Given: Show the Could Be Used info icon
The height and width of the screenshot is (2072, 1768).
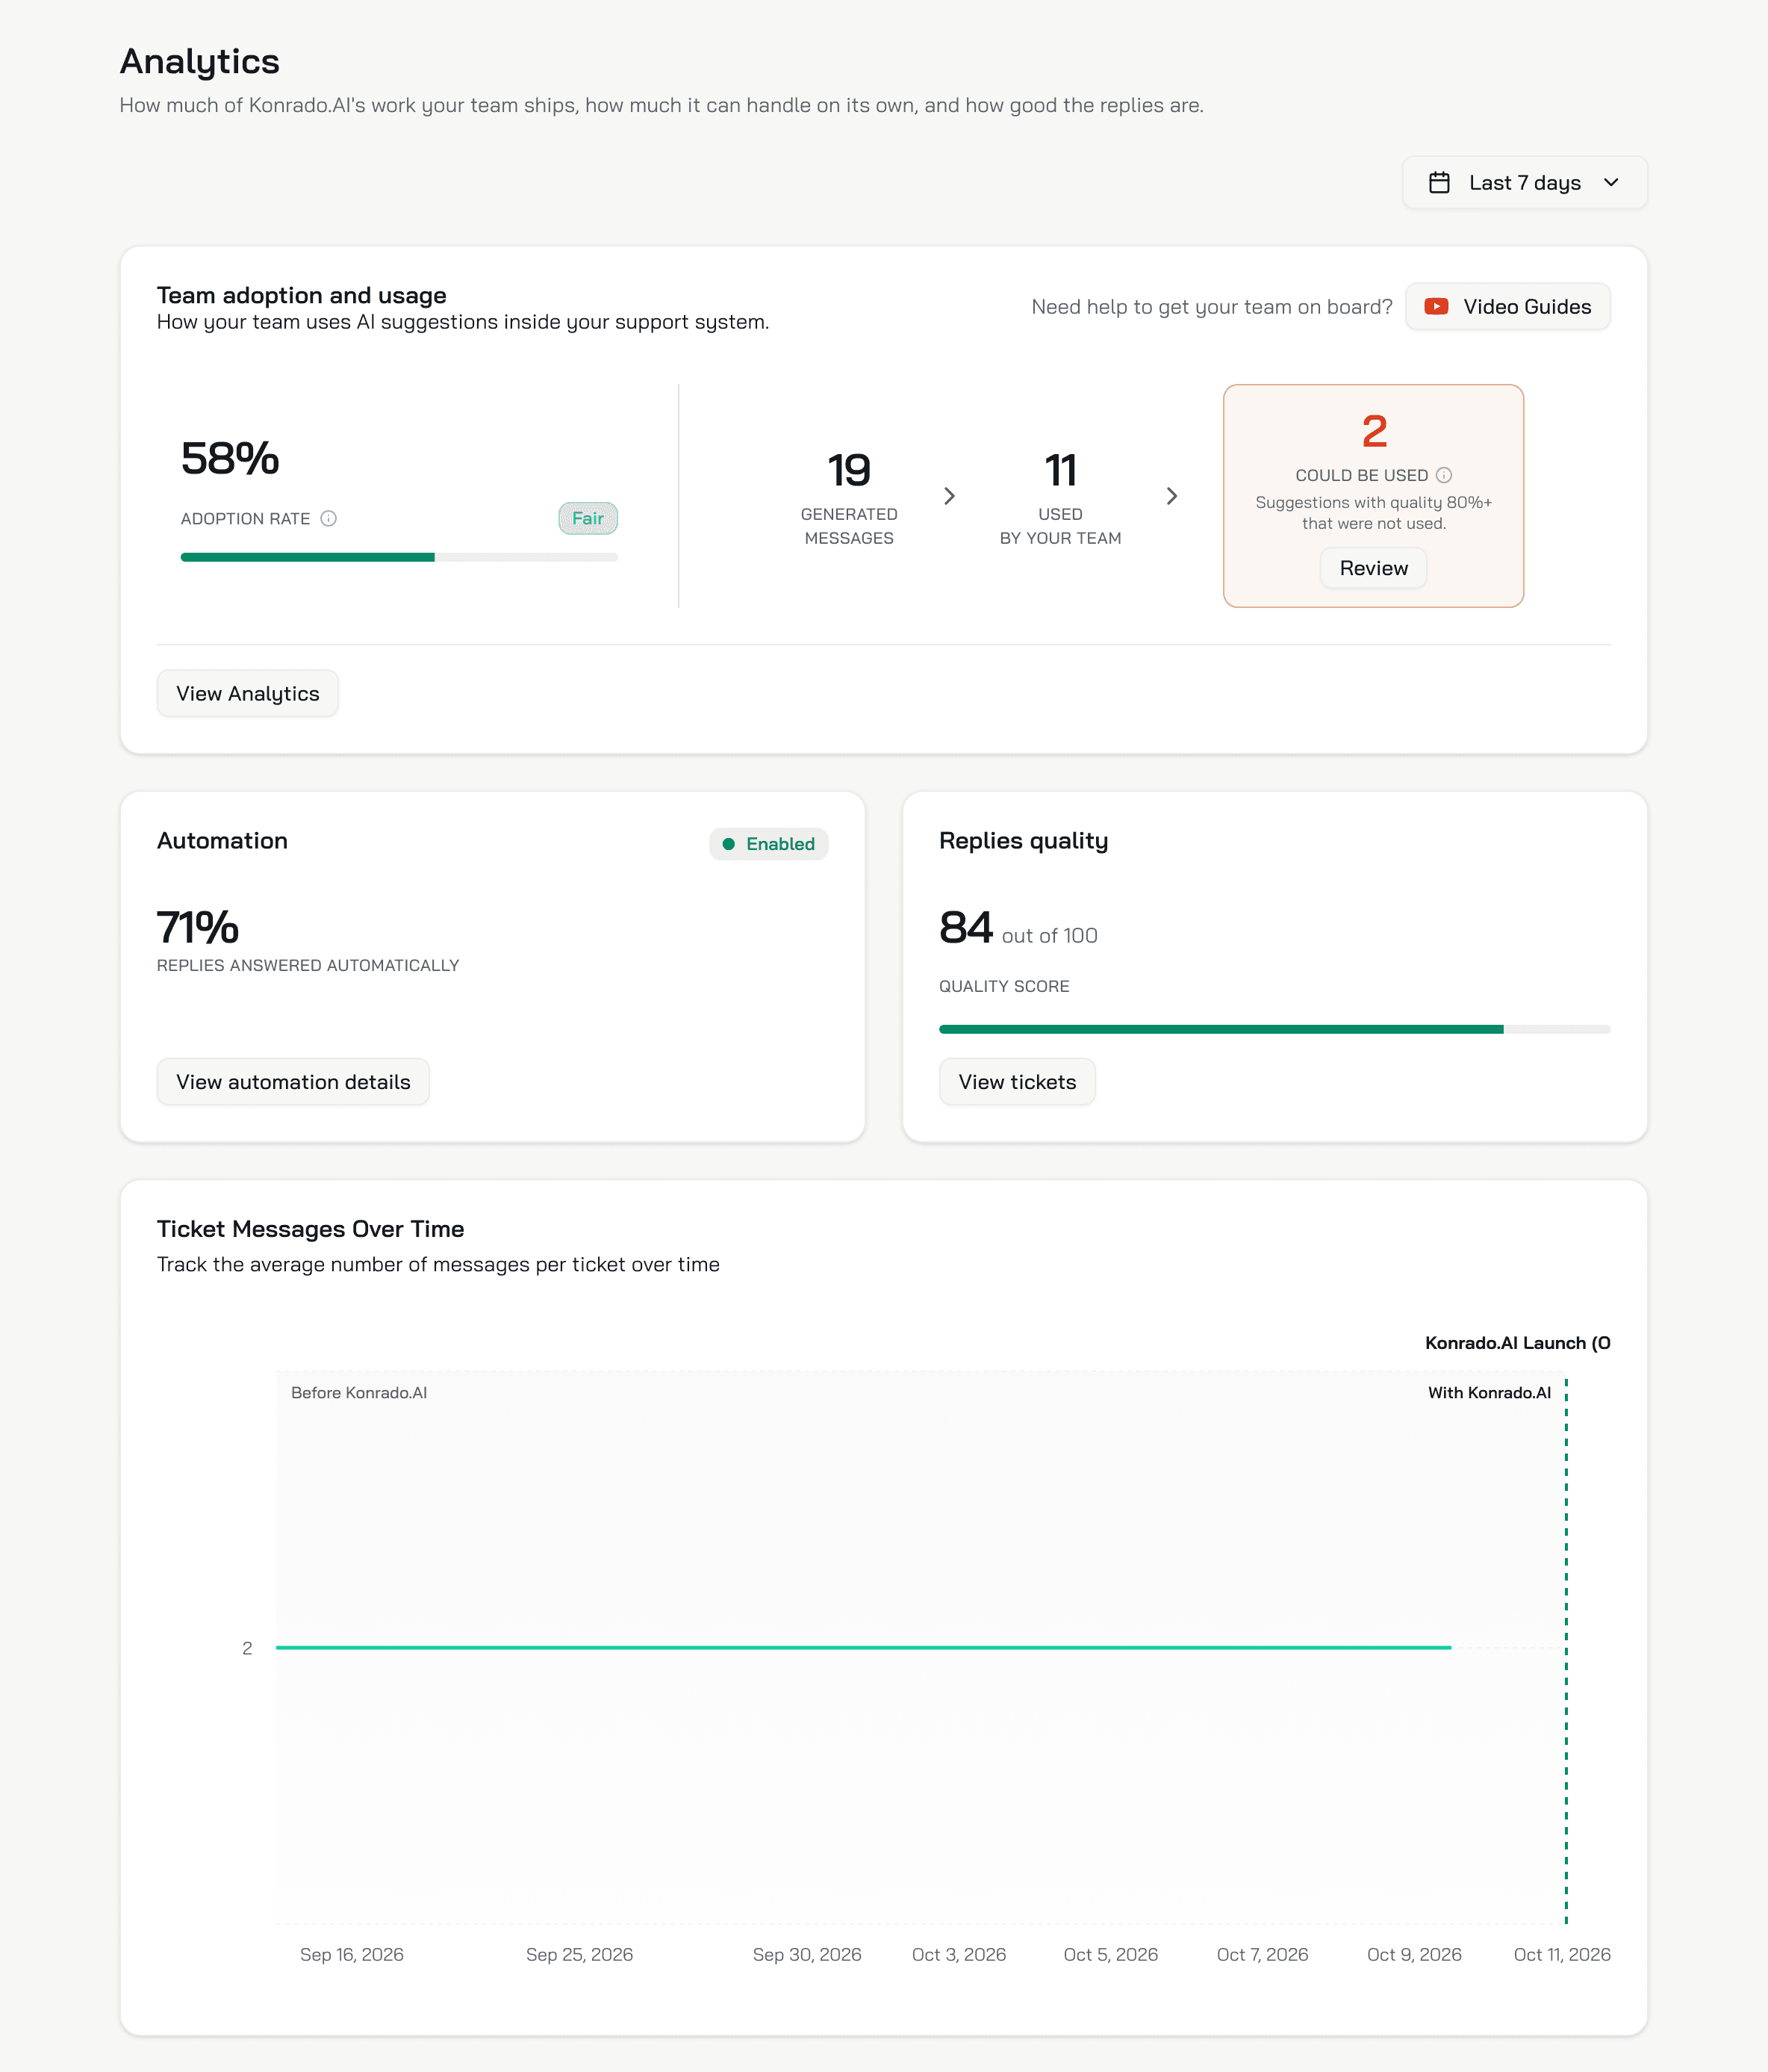Looking at the screenshot, I should (x=1443, y=475).
